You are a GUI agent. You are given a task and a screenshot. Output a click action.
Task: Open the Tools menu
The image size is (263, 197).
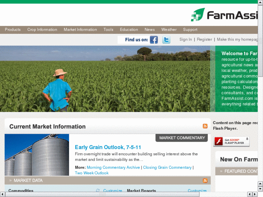(109, 30)
